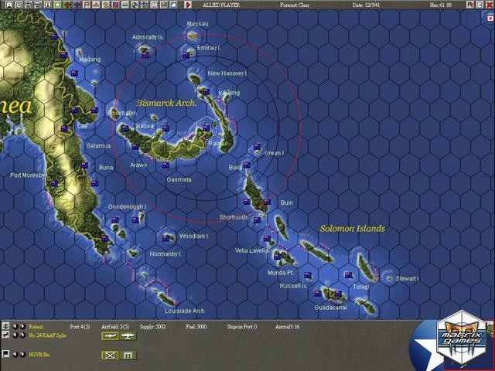Click the red and blue split toolbar icon
The image size is (495, 371).
tap(115, 5)
